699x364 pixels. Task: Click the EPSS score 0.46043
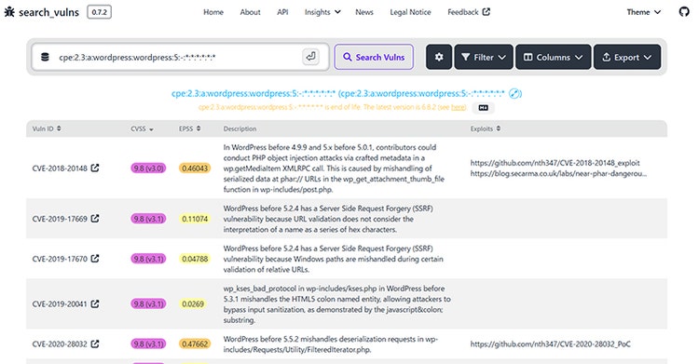pos(195,168)
